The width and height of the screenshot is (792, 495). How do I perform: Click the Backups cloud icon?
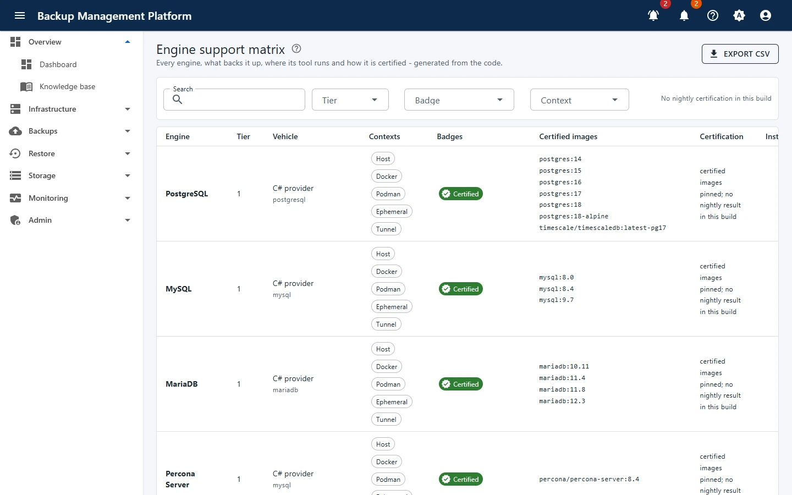click(15, 131)
